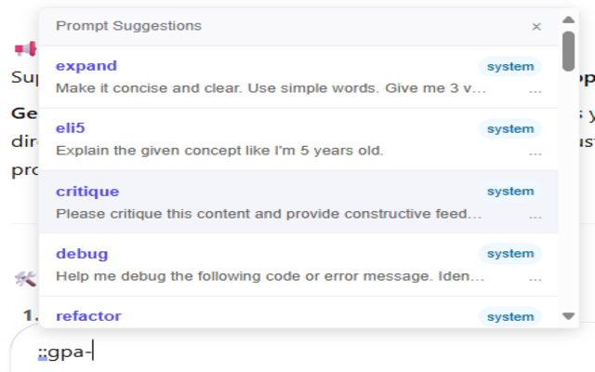Click the scrollbar down arrow
Screen dimensions: 595x372
pos(569,316)
